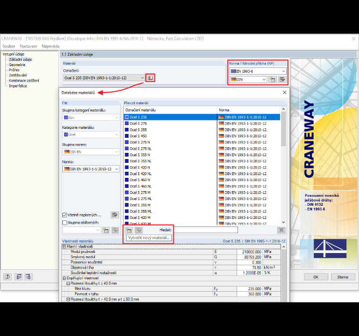
Task: Enable Skupina oblíbených checkbox
Action: tap(65, 223)
